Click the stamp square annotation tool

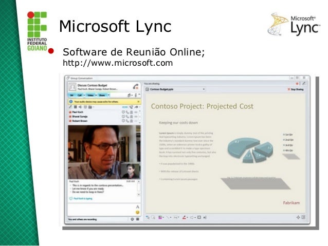click(199, 217)
